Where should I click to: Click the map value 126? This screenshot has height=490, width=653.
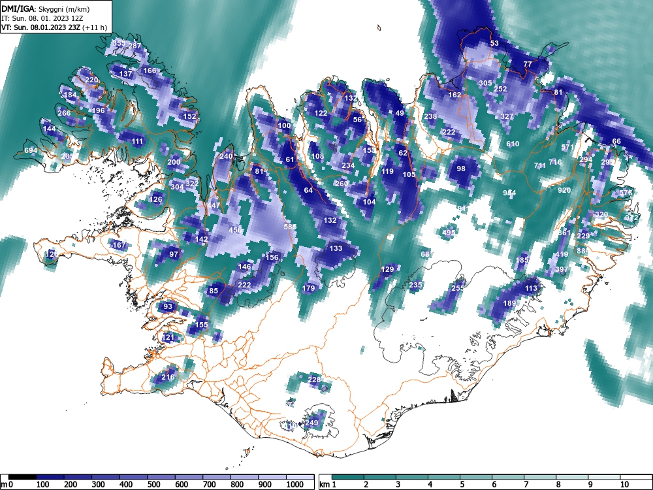coord(155,199)
